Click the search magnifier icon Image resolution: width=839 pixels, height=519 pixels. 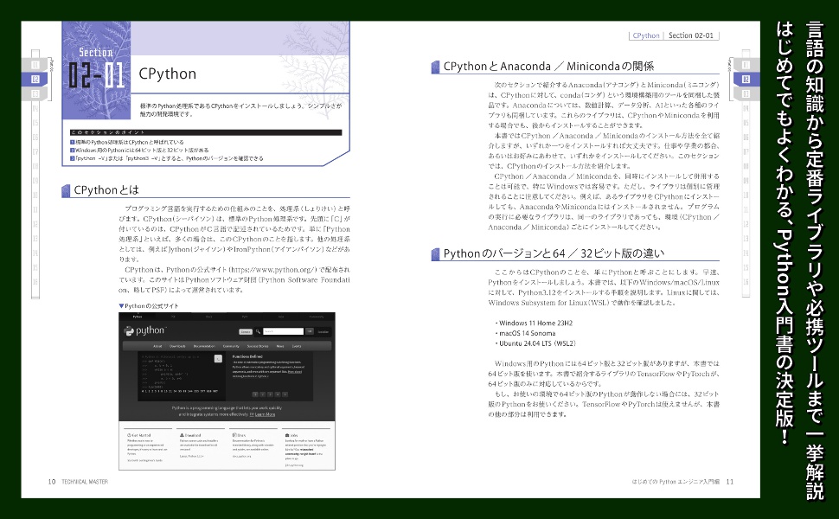tap(258, 331)
